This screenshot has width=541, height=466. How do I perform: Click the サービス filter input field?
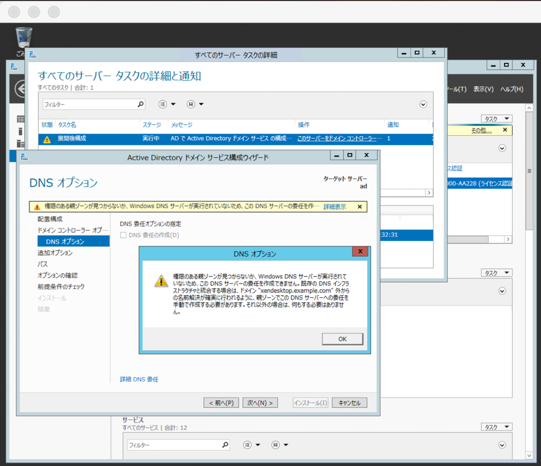tap(174, 445)
